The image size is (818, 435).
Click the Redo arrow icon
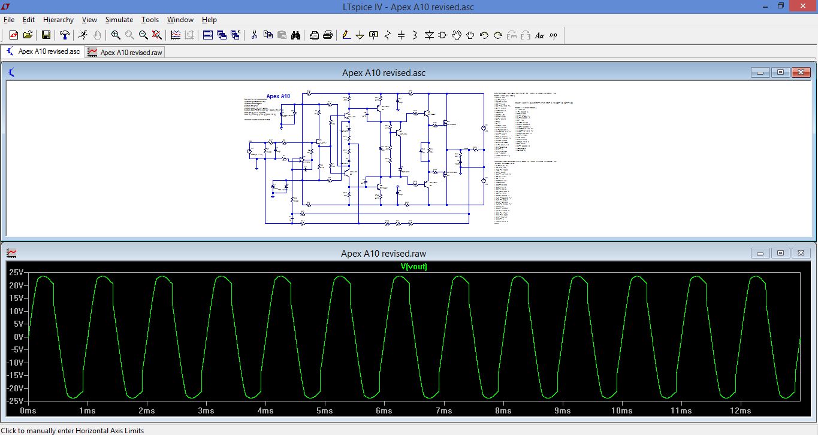tap(498, 35)
